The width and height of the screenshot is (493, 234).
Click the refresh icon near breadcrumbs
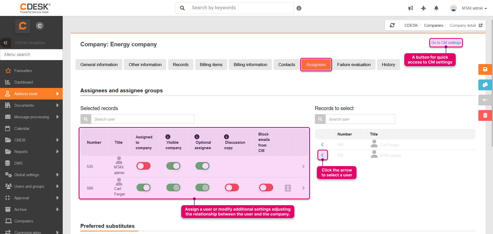click(x=392, y=25)
